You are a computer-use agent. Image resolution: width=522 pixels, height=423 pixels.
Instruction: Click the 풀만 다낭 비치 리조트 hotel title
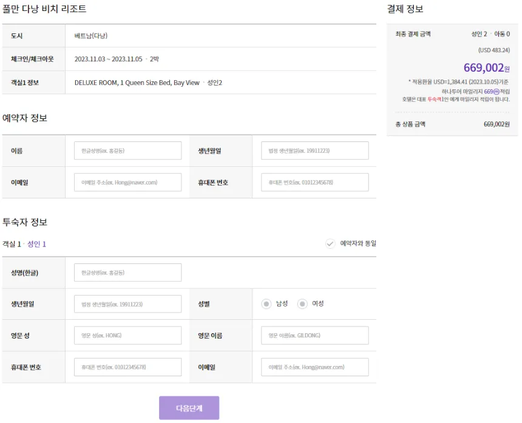tap(45, 9)
